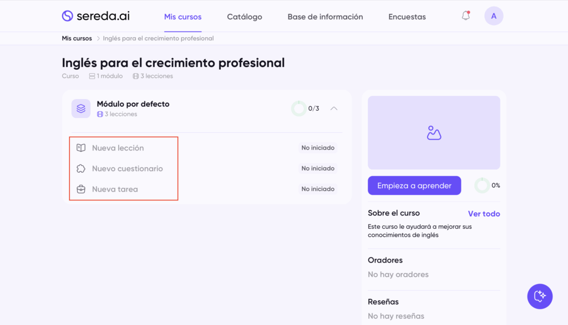
Task: Open the Encuestas tab
Action: 407,17
